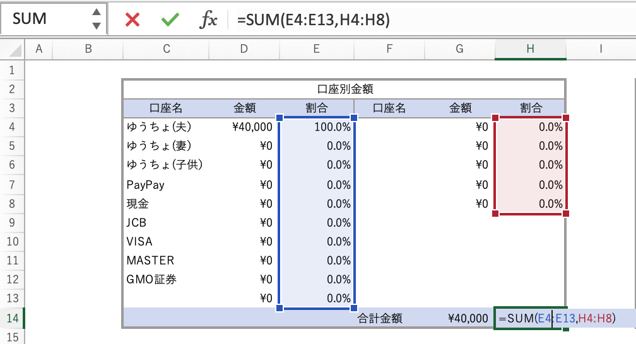636x344 pixels.
Task: Click the Name Box showing SUM
Action: pos(44,20)
